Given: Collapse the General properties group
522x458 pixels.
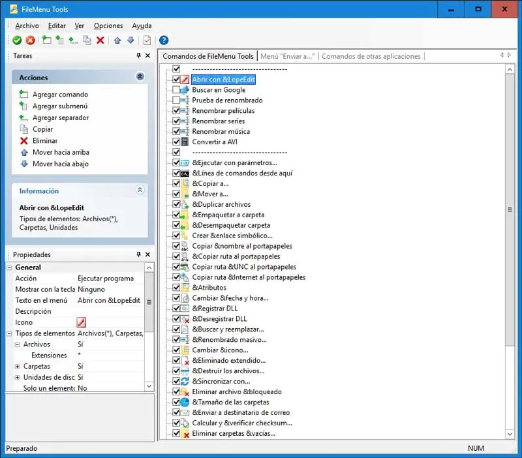Looking at the screenshot, I should coord(9,267).
